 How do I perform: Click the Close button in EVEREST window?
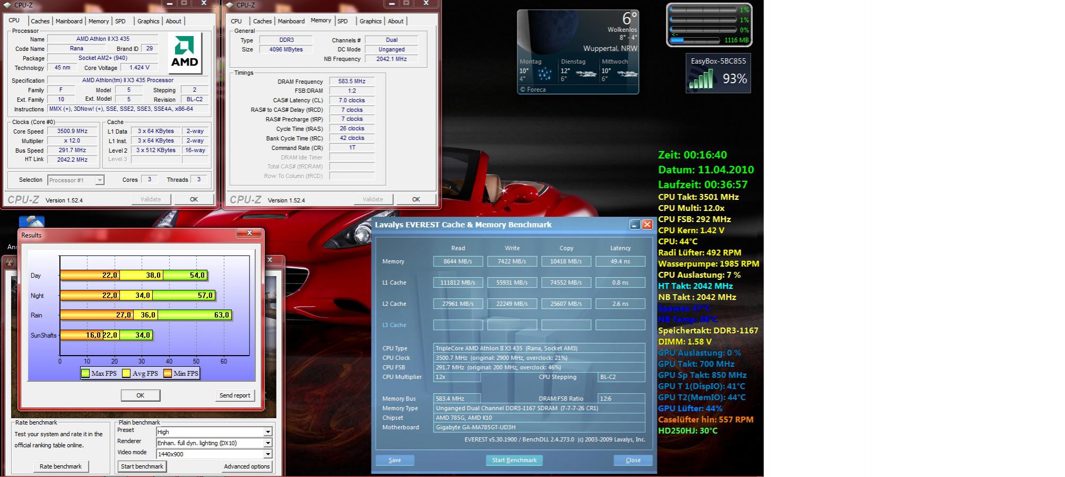(x=633, y=460)
